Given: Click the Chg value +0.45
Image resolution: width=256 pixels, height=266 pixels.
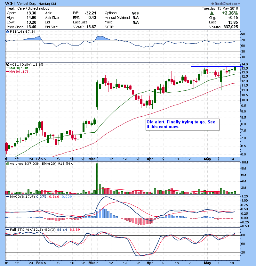Looking at the screenshot, I should (233, 18).
